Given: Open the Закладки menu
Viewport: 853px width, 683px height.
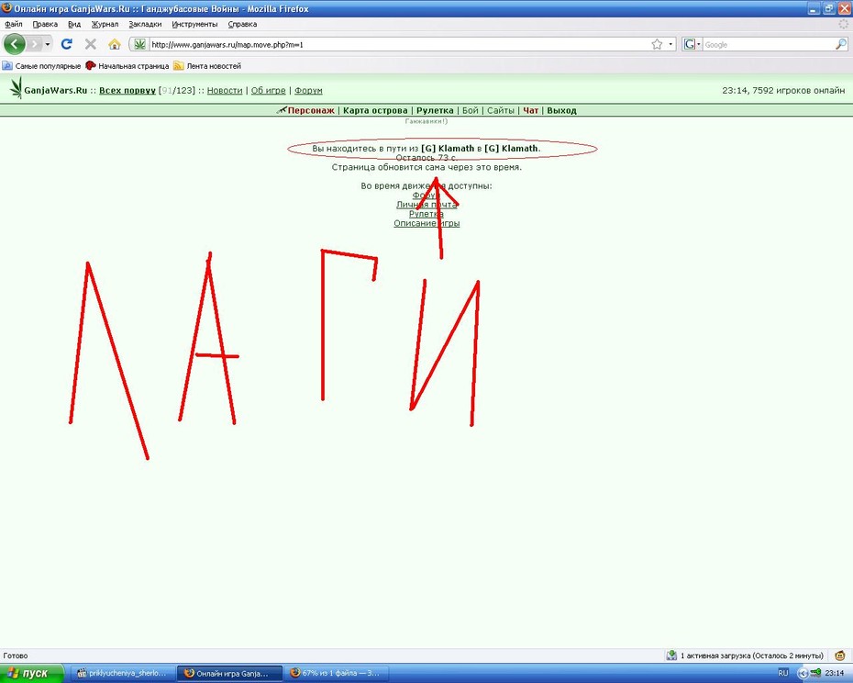Looking at the screenshot, I should tap(145, 24).
